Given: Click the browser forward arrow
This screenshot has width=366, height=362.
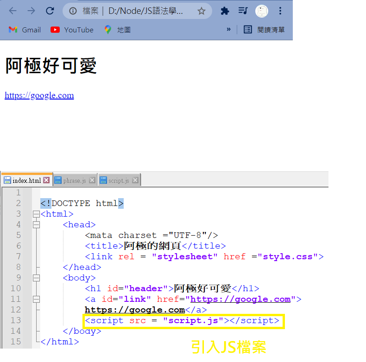Looking at the screenshot, I should pos(31,11).
